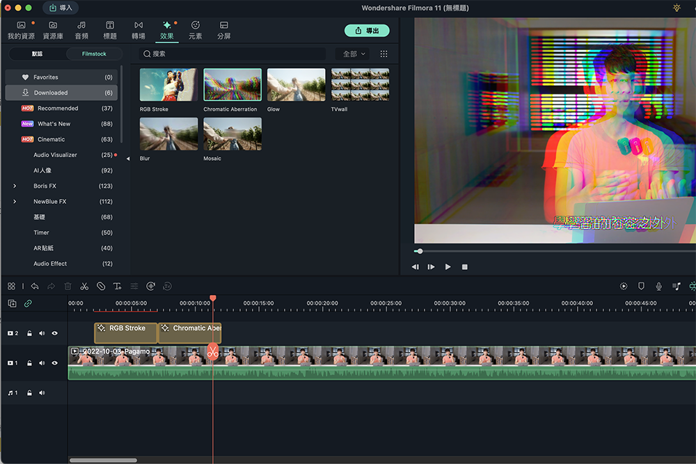This screenshot has width=696, height=464.
Task: Click the voiceover microphone icon
Action: pyautogui.click(x=658, y=286)
